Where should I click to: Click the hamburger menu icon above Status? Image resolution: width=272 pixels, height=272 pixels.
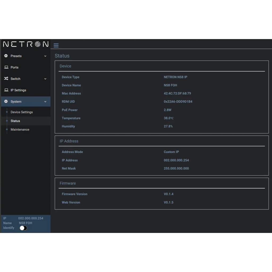[56, 45]
